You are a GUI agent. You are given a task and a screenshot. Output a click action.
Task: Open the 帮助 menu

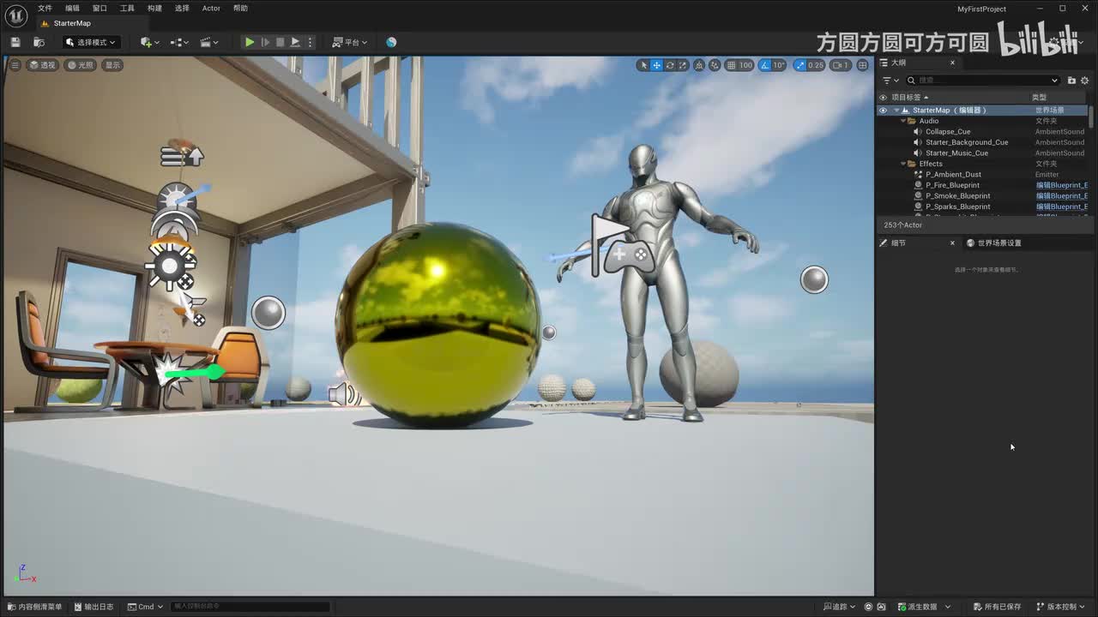(240, 9)
